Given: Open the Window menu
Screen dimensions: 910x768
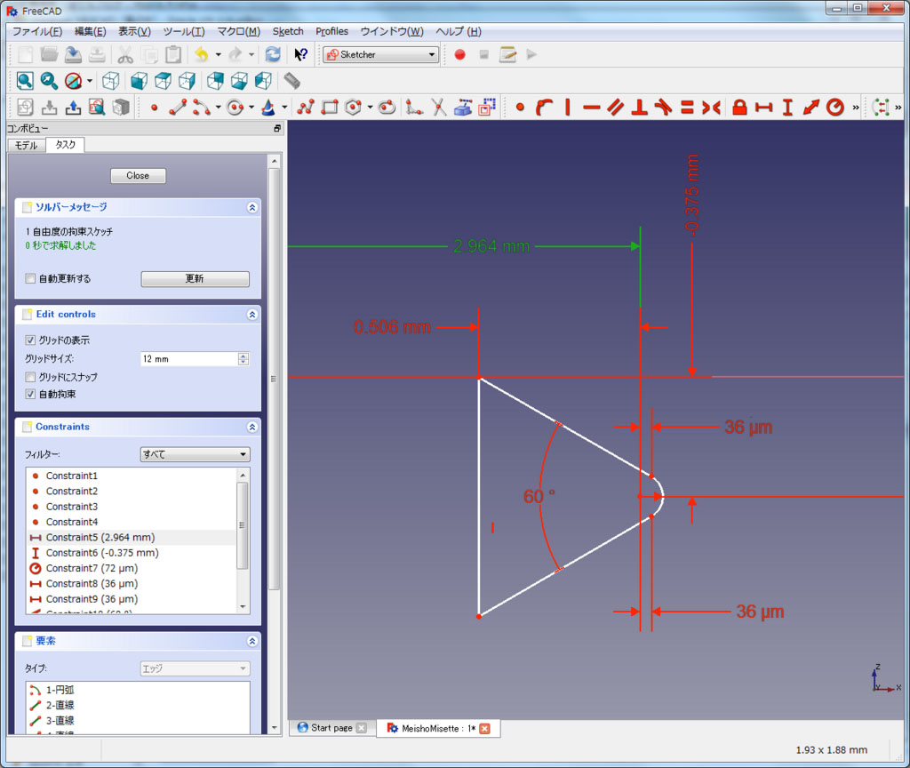Looking at the screenshot, I should pyautogui.click(x=392, y=31).
